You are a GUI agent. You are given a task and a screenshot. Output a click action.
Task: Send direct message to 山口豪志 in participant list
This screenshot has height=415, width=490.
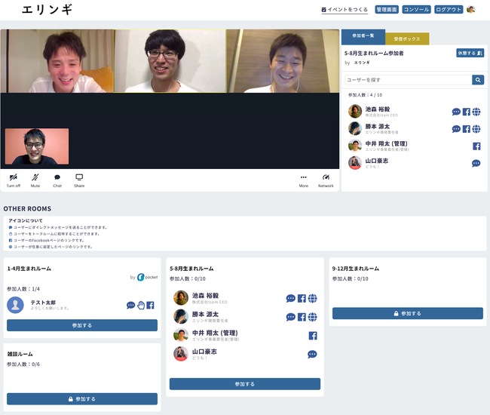(476, 163)
